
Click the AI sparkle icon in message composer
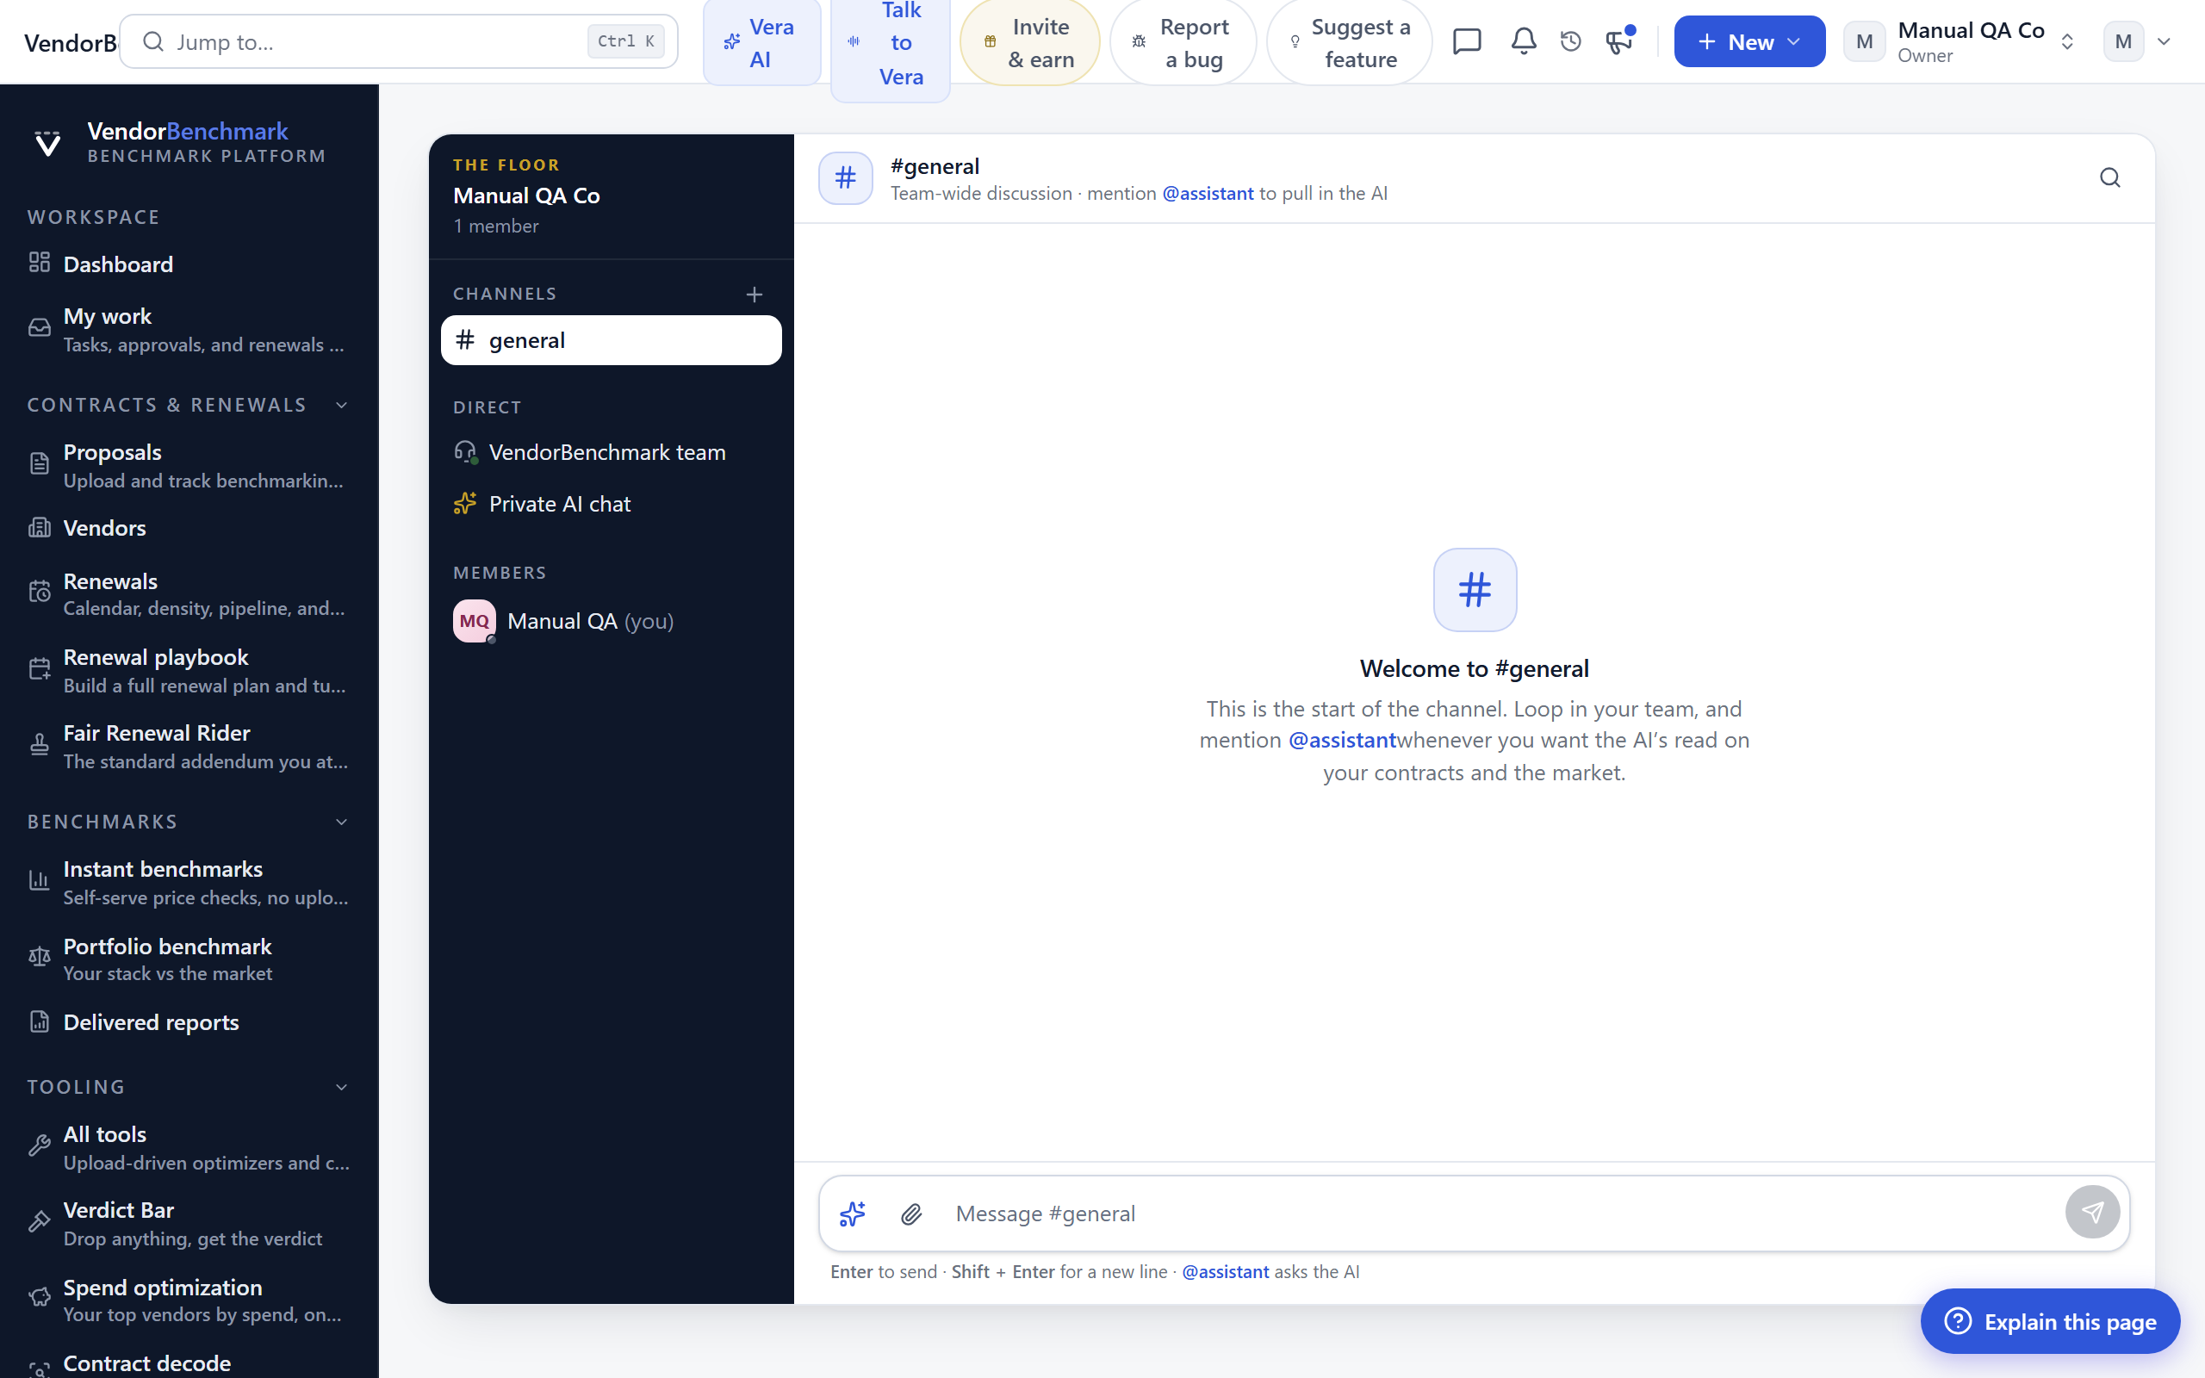[852, 1213]
